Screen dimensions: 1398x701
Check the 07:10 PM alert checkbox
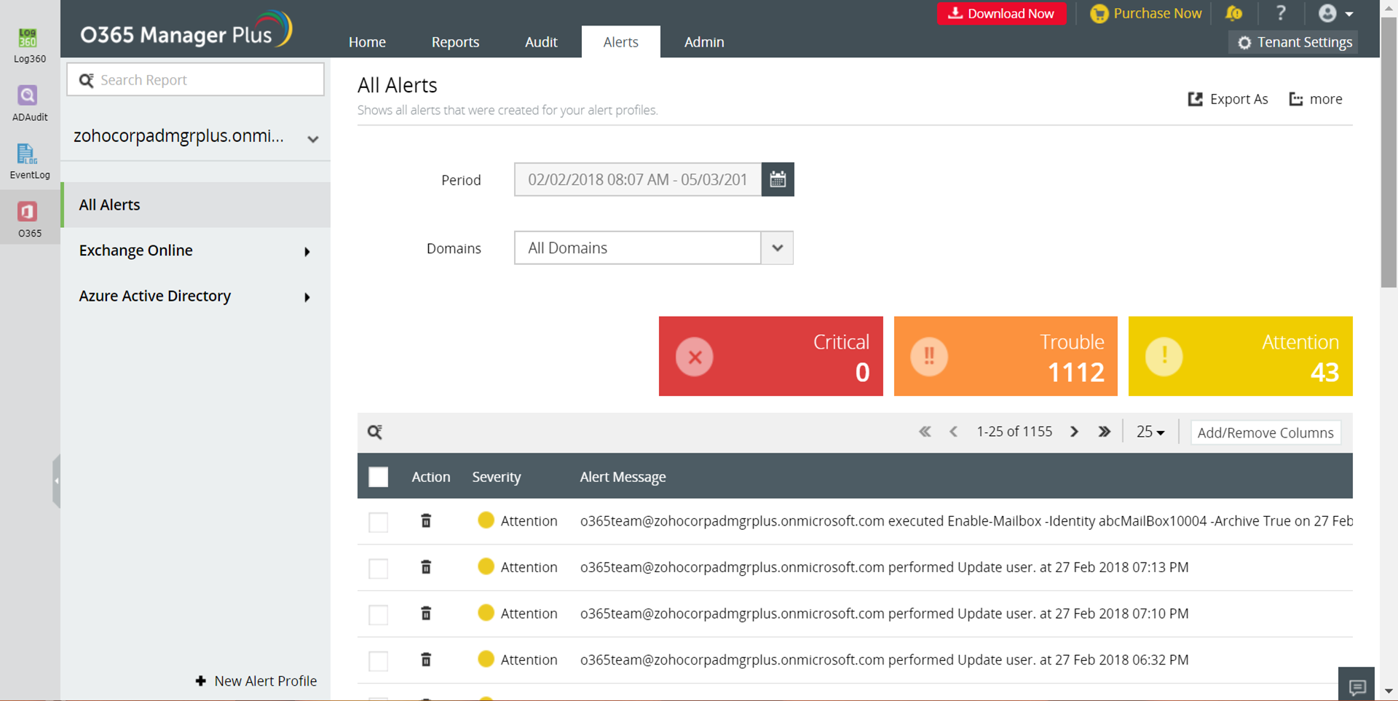pos(378,615)
